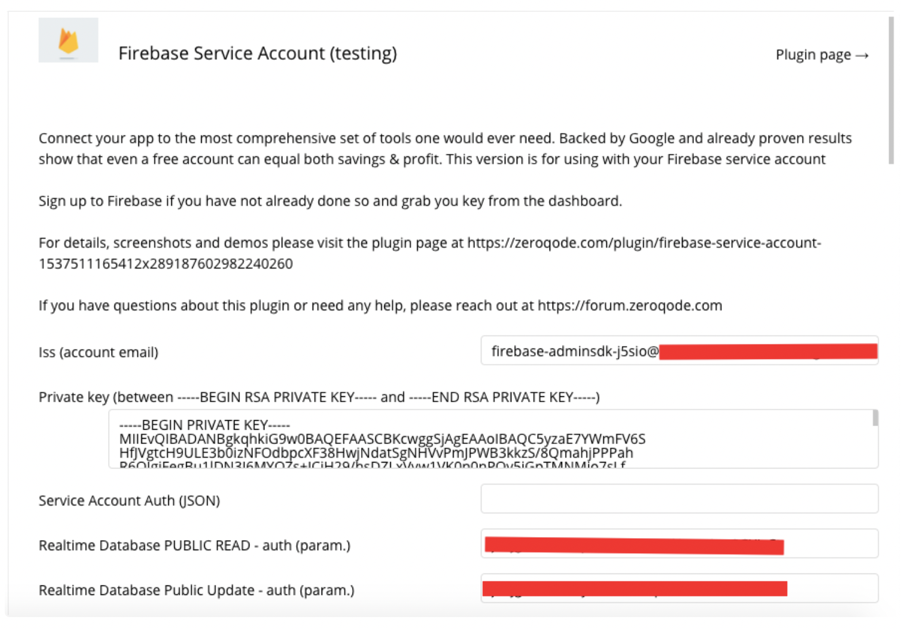Viewport: 901px width, 629px height.
Task: Click the Realtime Database PUBLIC READ auth field
Action: (x=679, y=543)
